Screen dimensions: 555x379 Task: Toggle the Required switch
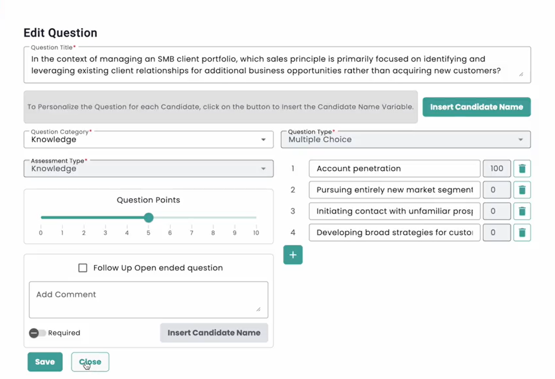point(37,333)
